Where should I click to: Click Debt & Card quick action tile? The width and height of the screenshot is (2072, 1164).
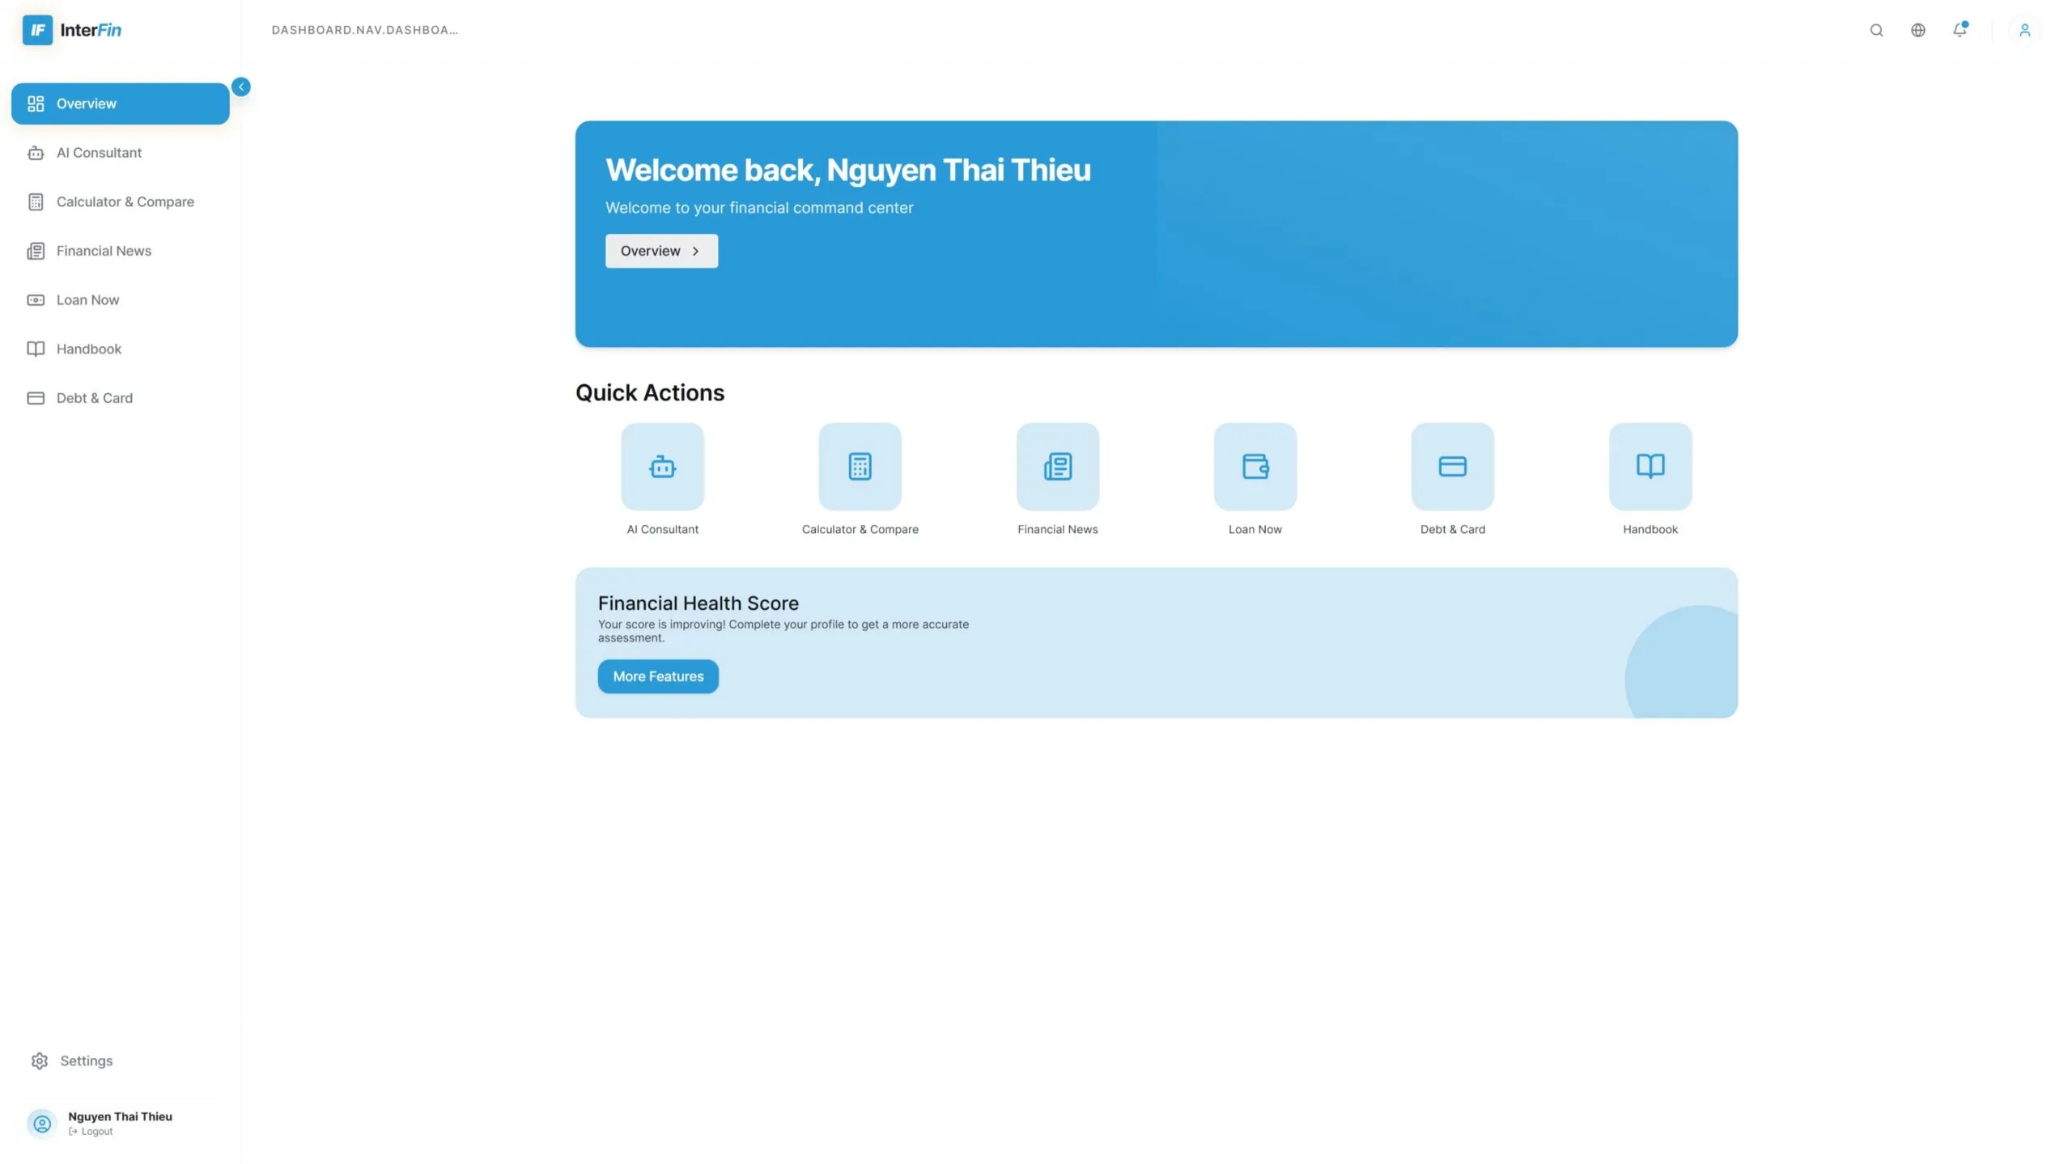point(1452,467)
